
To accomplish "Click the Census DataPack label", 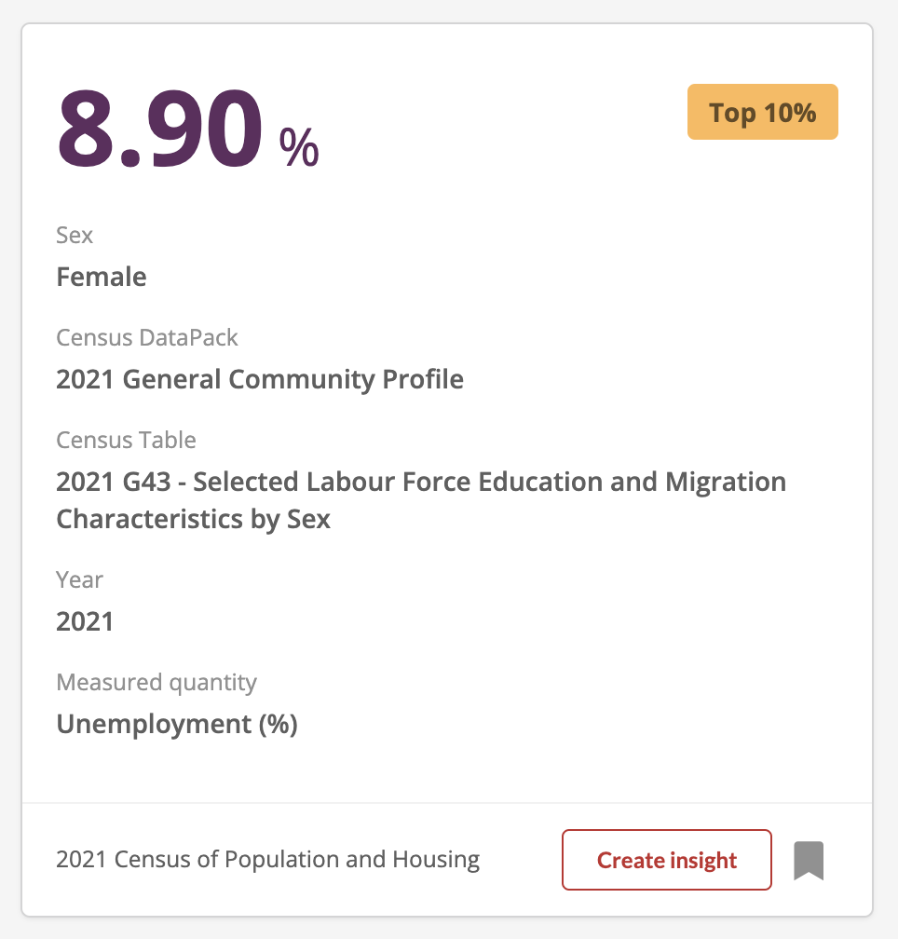I will (x=146, y=338).
